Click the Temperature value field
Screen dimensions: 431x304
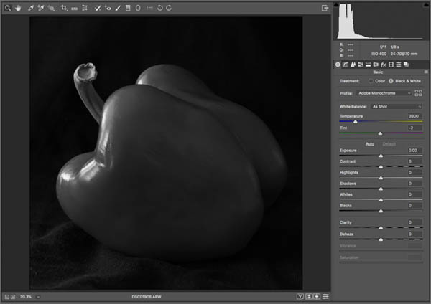[x=414, y=116]
